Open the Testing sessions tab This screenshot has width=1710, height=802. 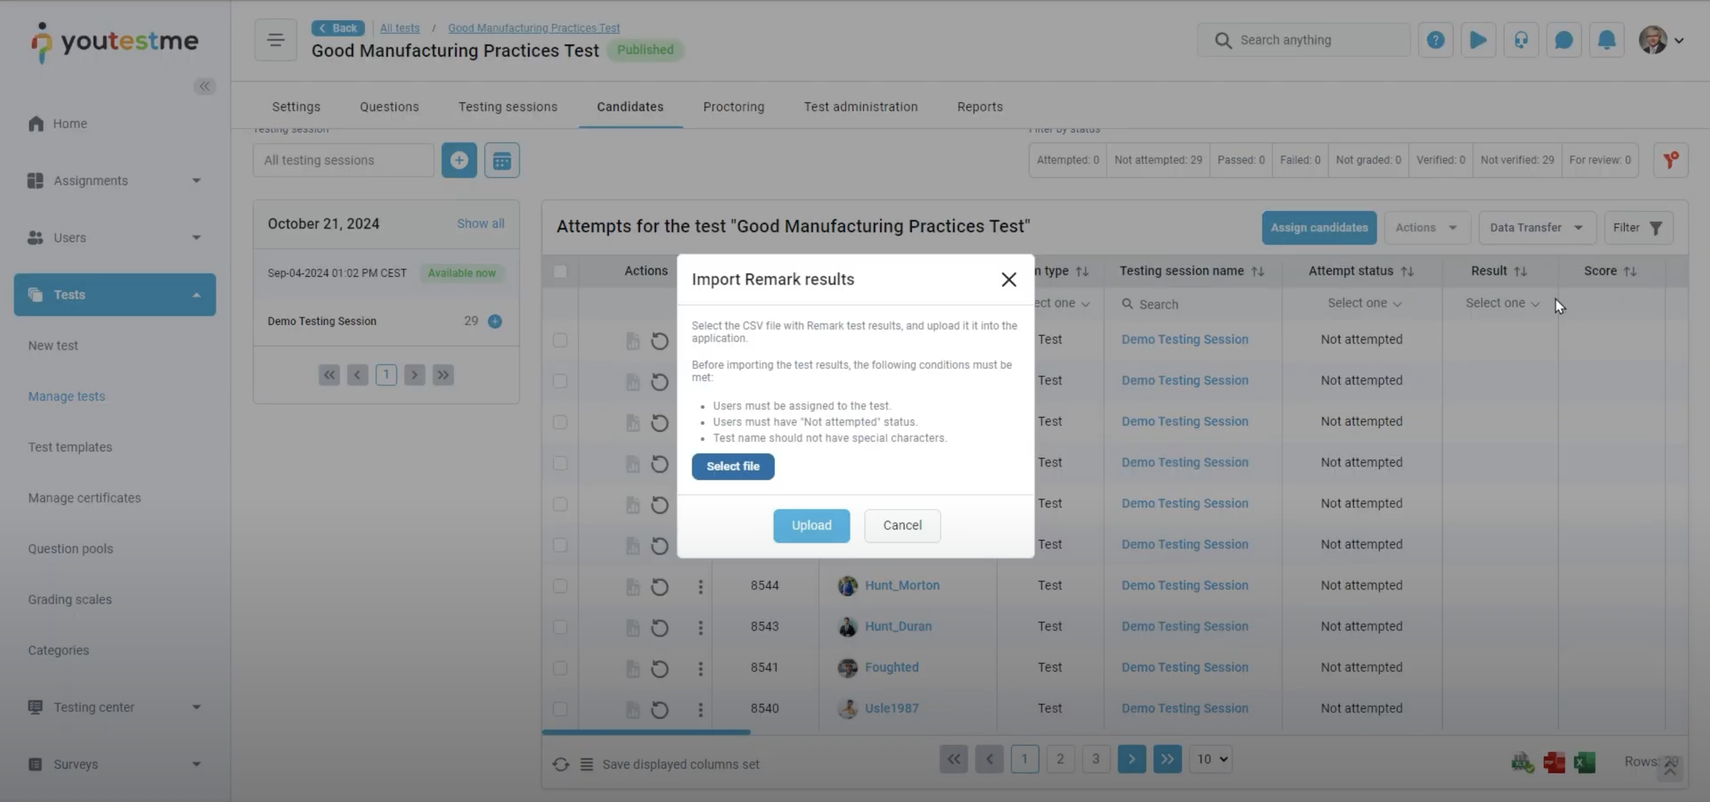(507, 107)
